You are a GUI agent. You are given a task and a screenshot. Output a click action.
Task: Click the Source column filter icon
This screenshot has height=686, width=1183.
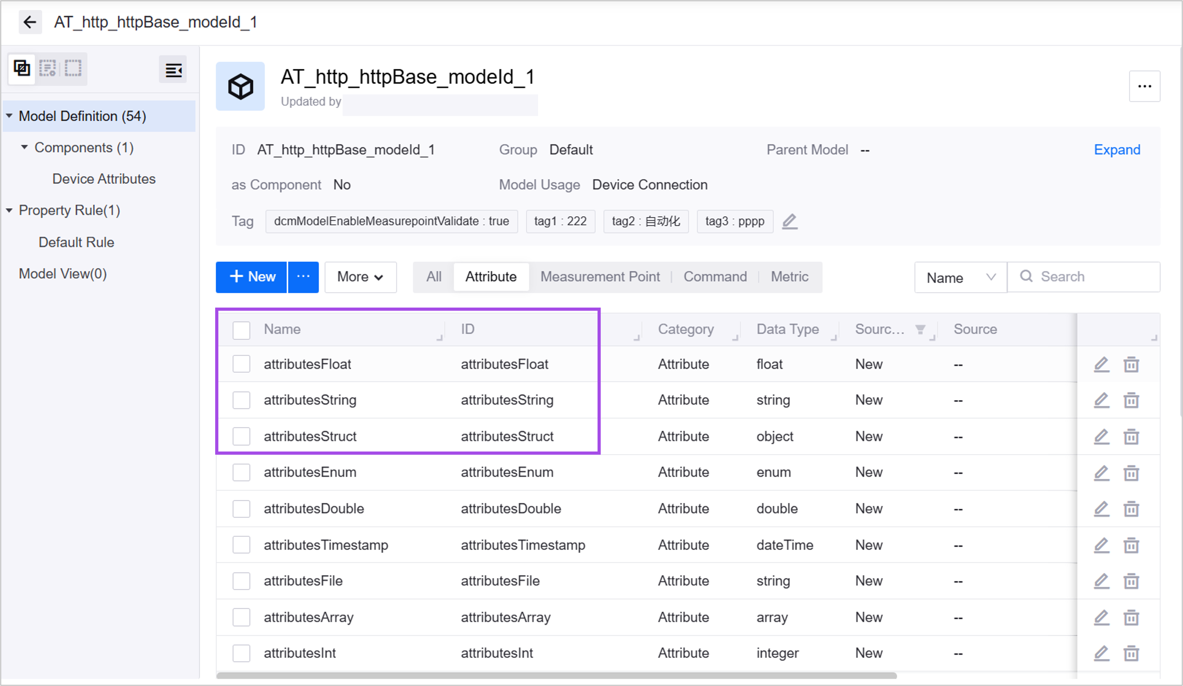pyautogui.click(x=920, y=329)
